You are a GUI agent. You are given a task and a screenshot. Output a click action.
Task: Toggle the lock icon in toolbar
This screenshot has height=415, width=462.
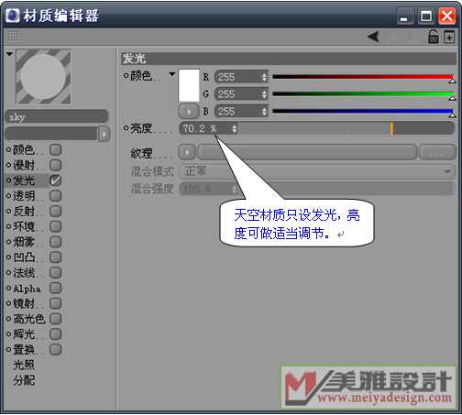pyautogui.click(x=433, y=37)
